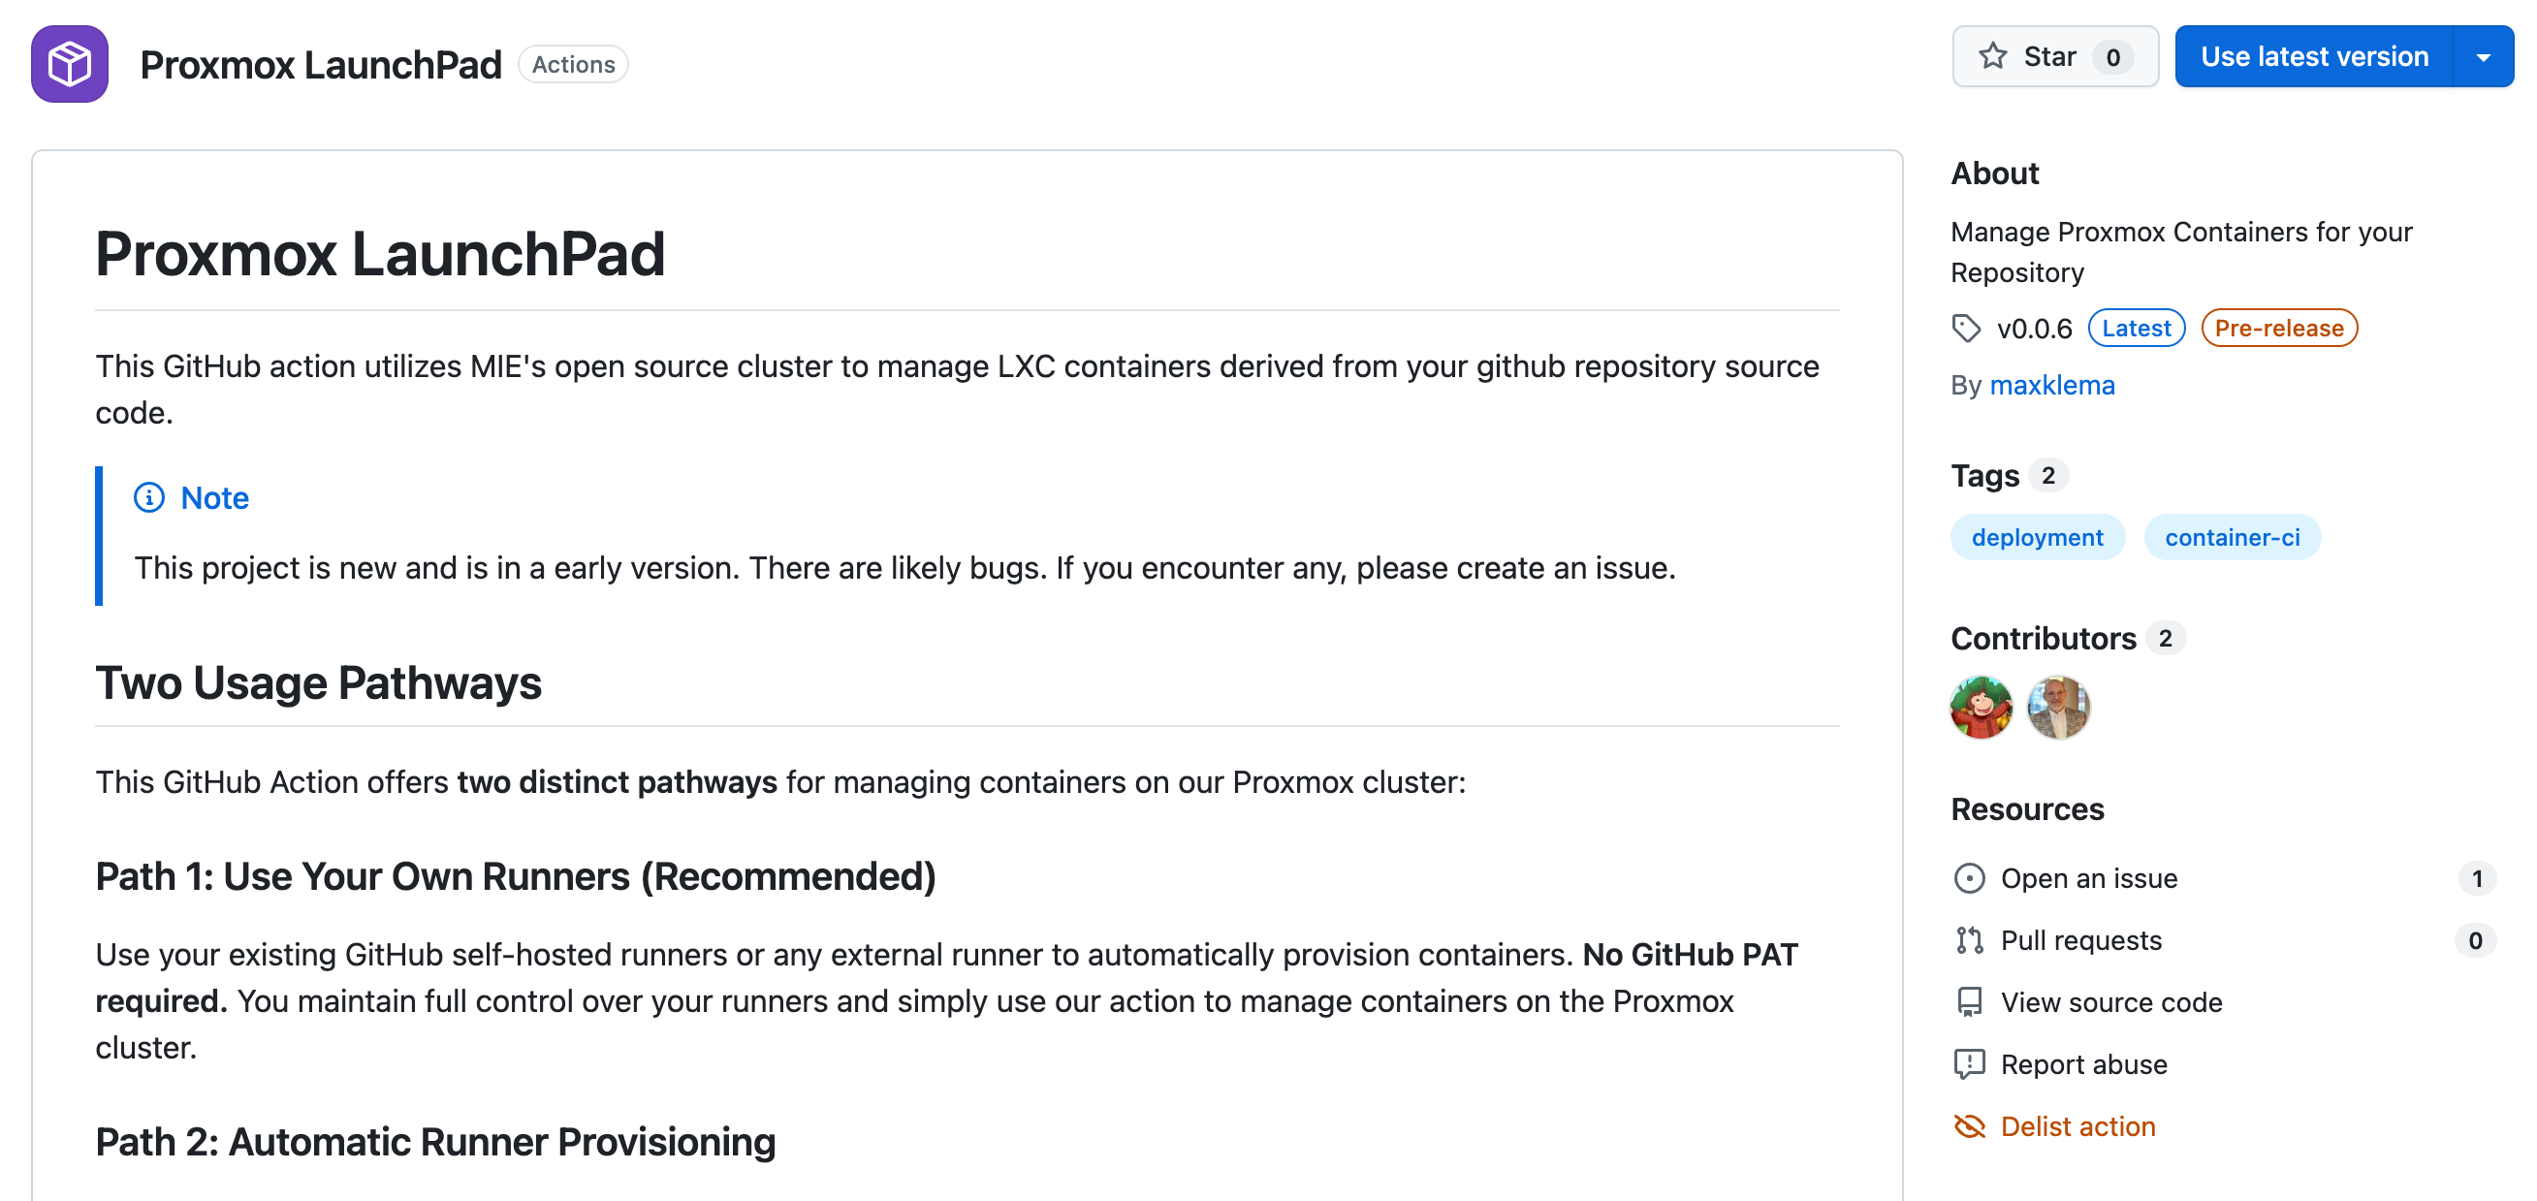Click the Note info icon
Viewport: 2537px width, 1201px height.
pos(148,498)
